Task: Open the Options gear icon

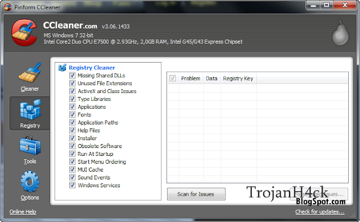Action: click(x=30, y=182)
